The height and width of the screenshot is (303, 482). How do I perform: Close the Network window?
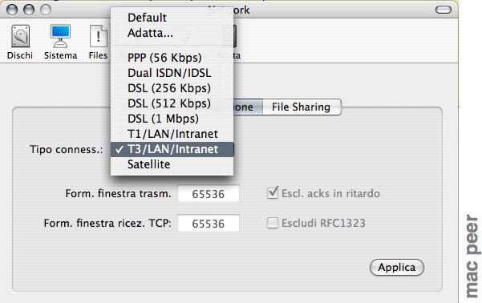pos(12,10)
